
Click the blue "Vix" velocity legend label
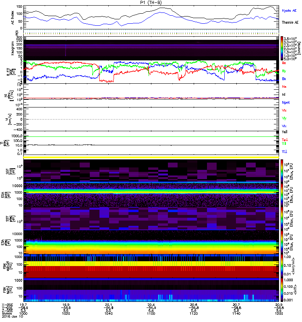coord(284,126)
